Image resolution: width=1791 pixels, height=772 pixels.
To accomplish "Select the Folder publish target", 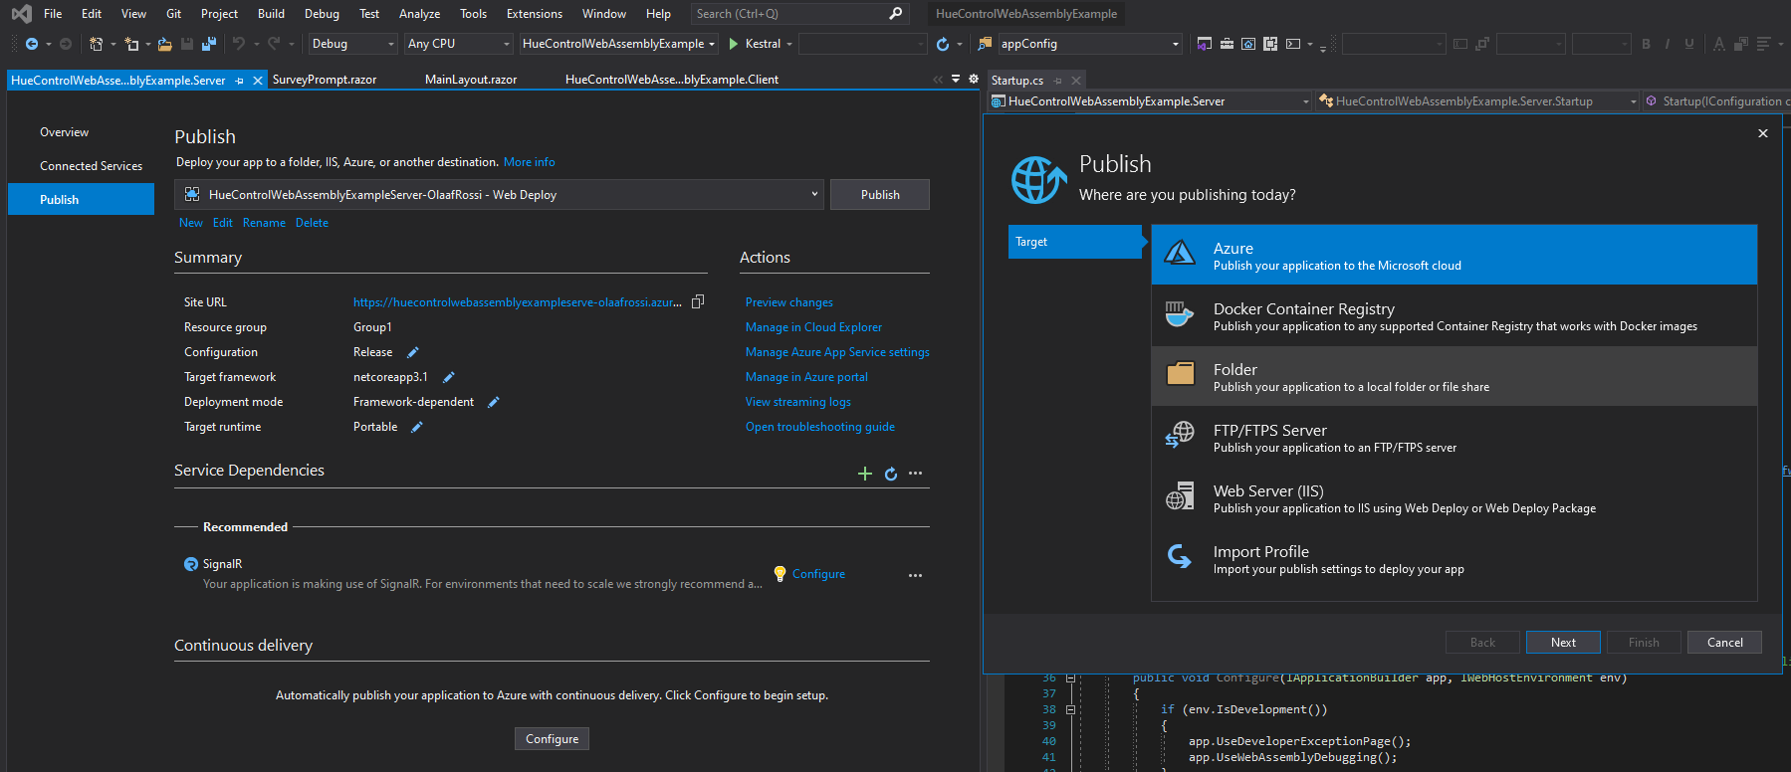I will click(1455, 376).
